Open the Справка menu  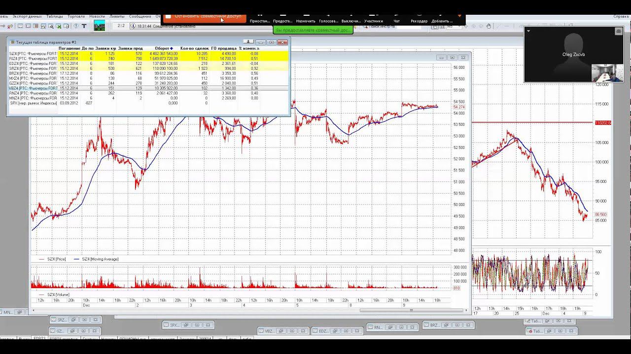621,16
